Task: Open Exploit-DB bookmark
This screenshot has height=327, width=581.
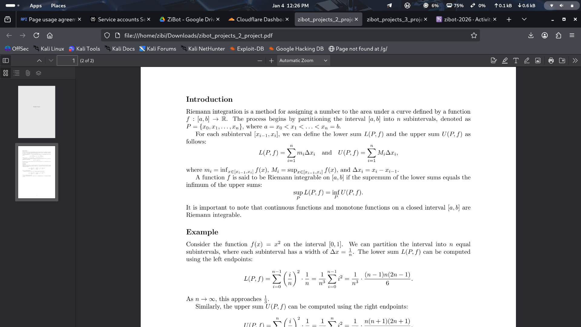Action: coord(247,49)
